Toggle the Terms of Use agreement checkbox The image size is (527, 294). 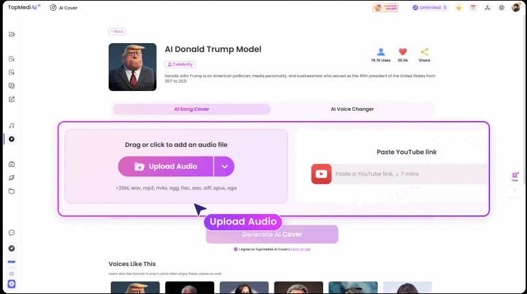(235, 250)
